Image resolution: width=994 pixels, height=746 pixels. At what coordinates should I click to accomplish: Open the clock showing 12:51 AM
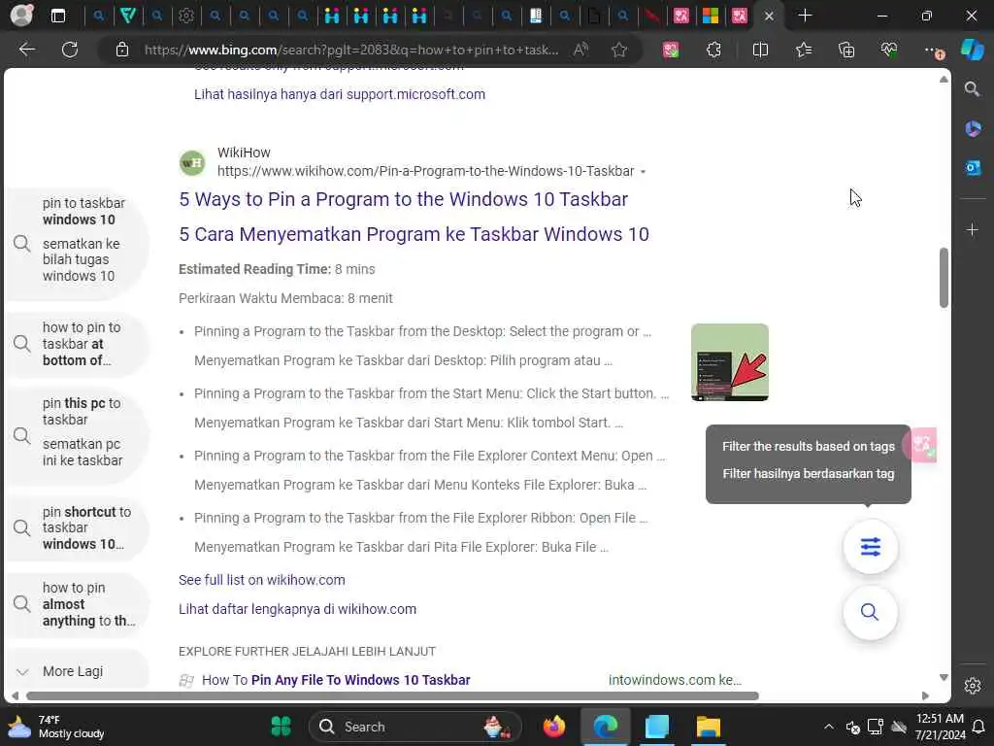(x=940, y=727)
